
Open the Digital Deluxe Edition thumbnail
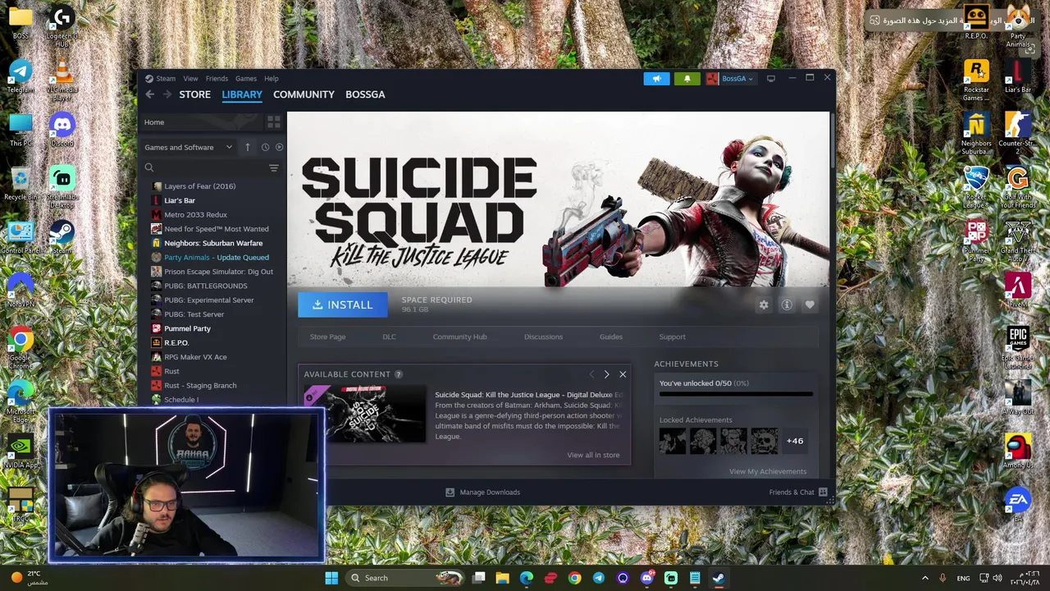[365, 415]
